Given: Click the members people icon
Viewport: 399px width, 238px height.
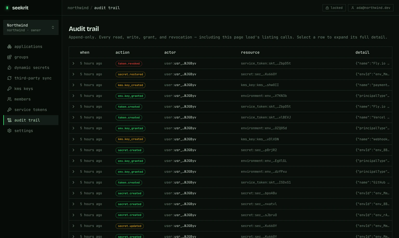Looking at the screenshot, I should click(9, 99).
